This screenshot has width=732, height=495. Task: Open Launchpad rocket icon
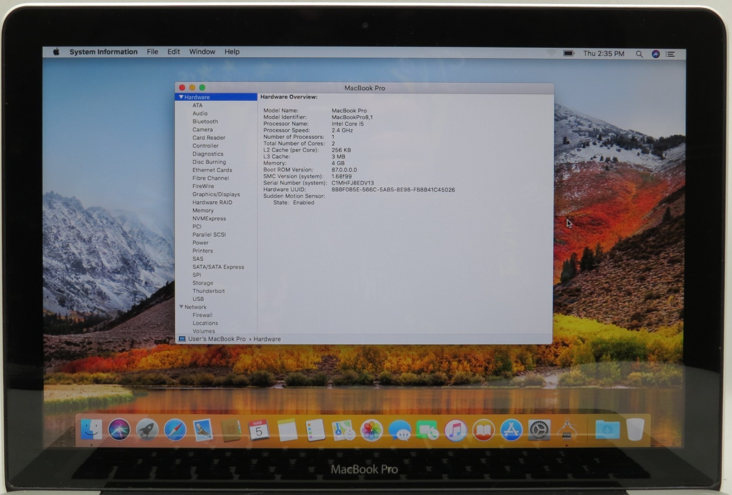[147, 430]
